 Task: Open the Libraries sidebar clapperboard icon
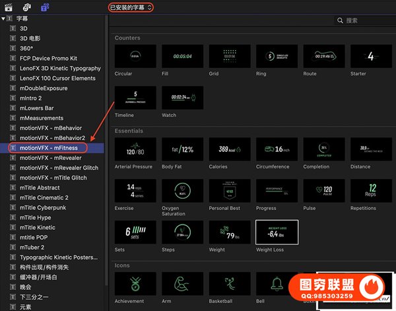(x=8, y=7)
